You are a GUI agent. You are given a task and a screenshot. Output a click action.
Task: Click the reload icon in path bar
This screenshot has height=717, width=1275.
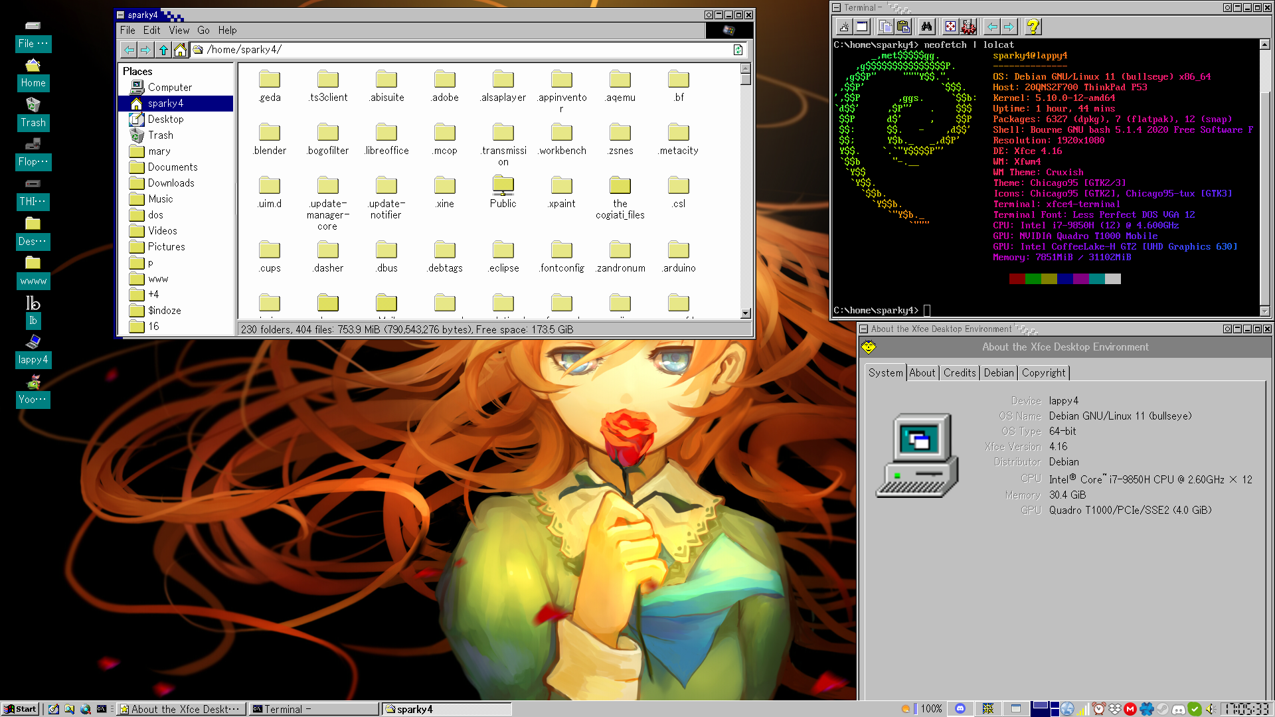pos(738,50)
